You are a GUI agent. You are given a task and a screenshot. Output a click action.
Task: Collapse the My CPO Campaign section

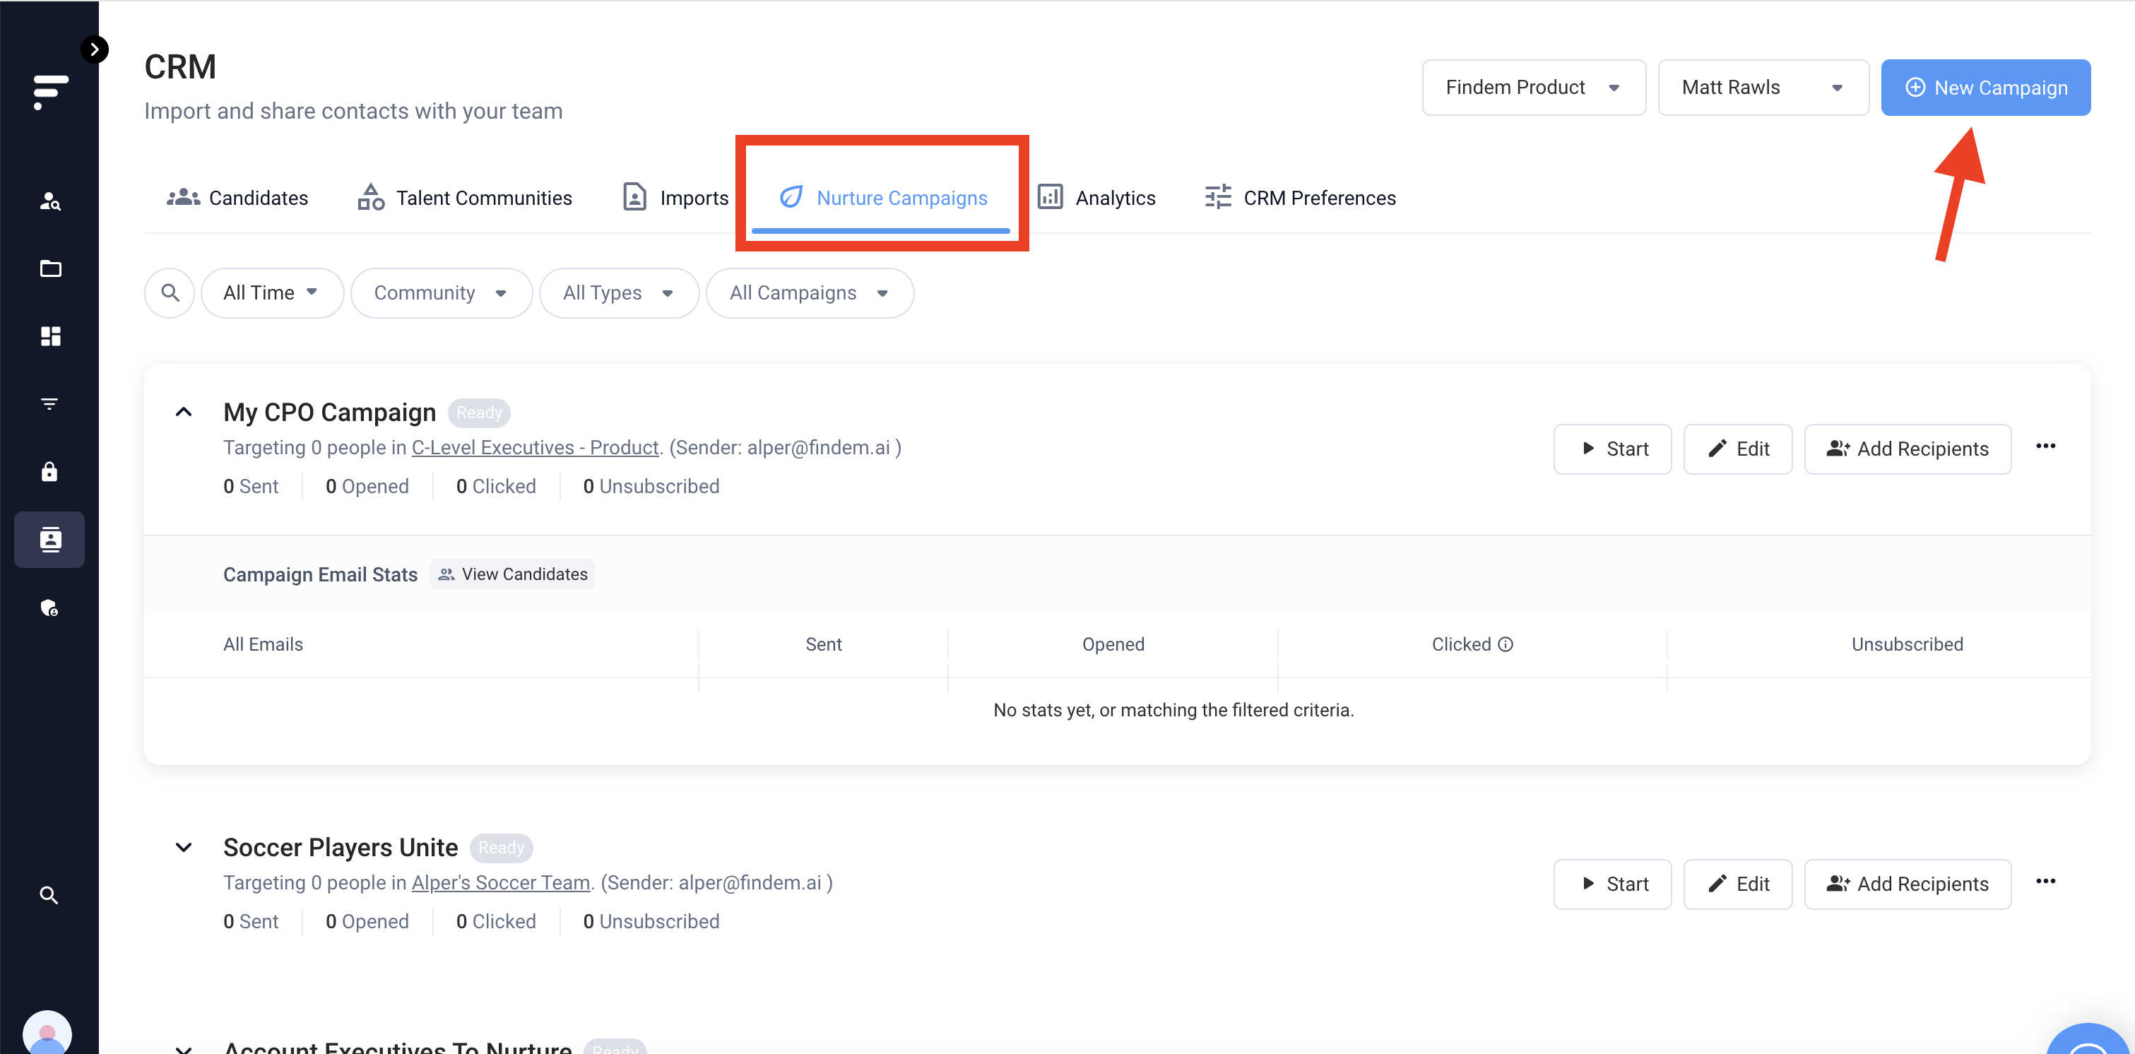coord(184,412)
